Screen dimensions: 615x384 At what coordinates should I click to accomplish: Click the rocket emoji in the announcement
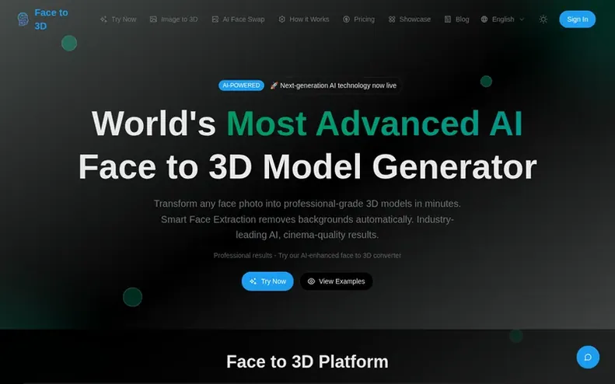tap(274, 86)
